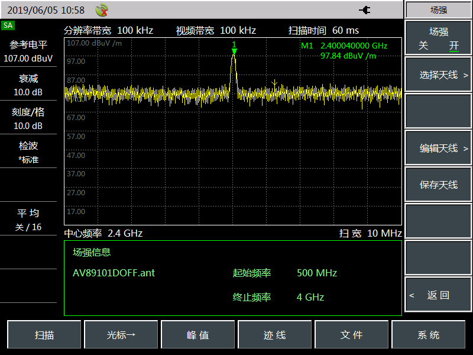The image size is (473, 355).
Task: Click the green SA mode badge
Action: click(x=8, y=25)
